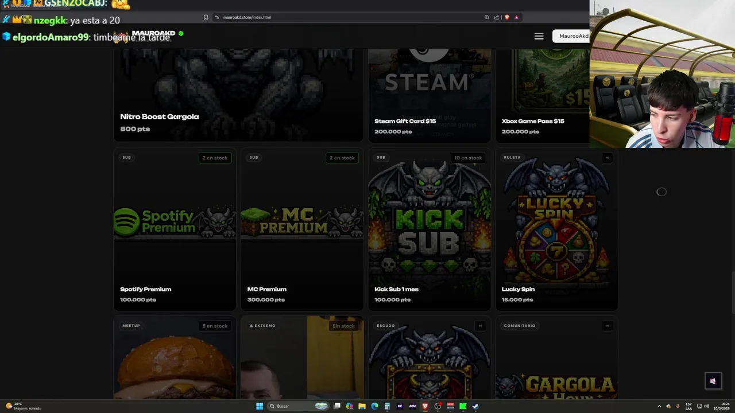
Task: Click the "5 en stock" badge on the Meetup card
Action: tap(215, 326)
